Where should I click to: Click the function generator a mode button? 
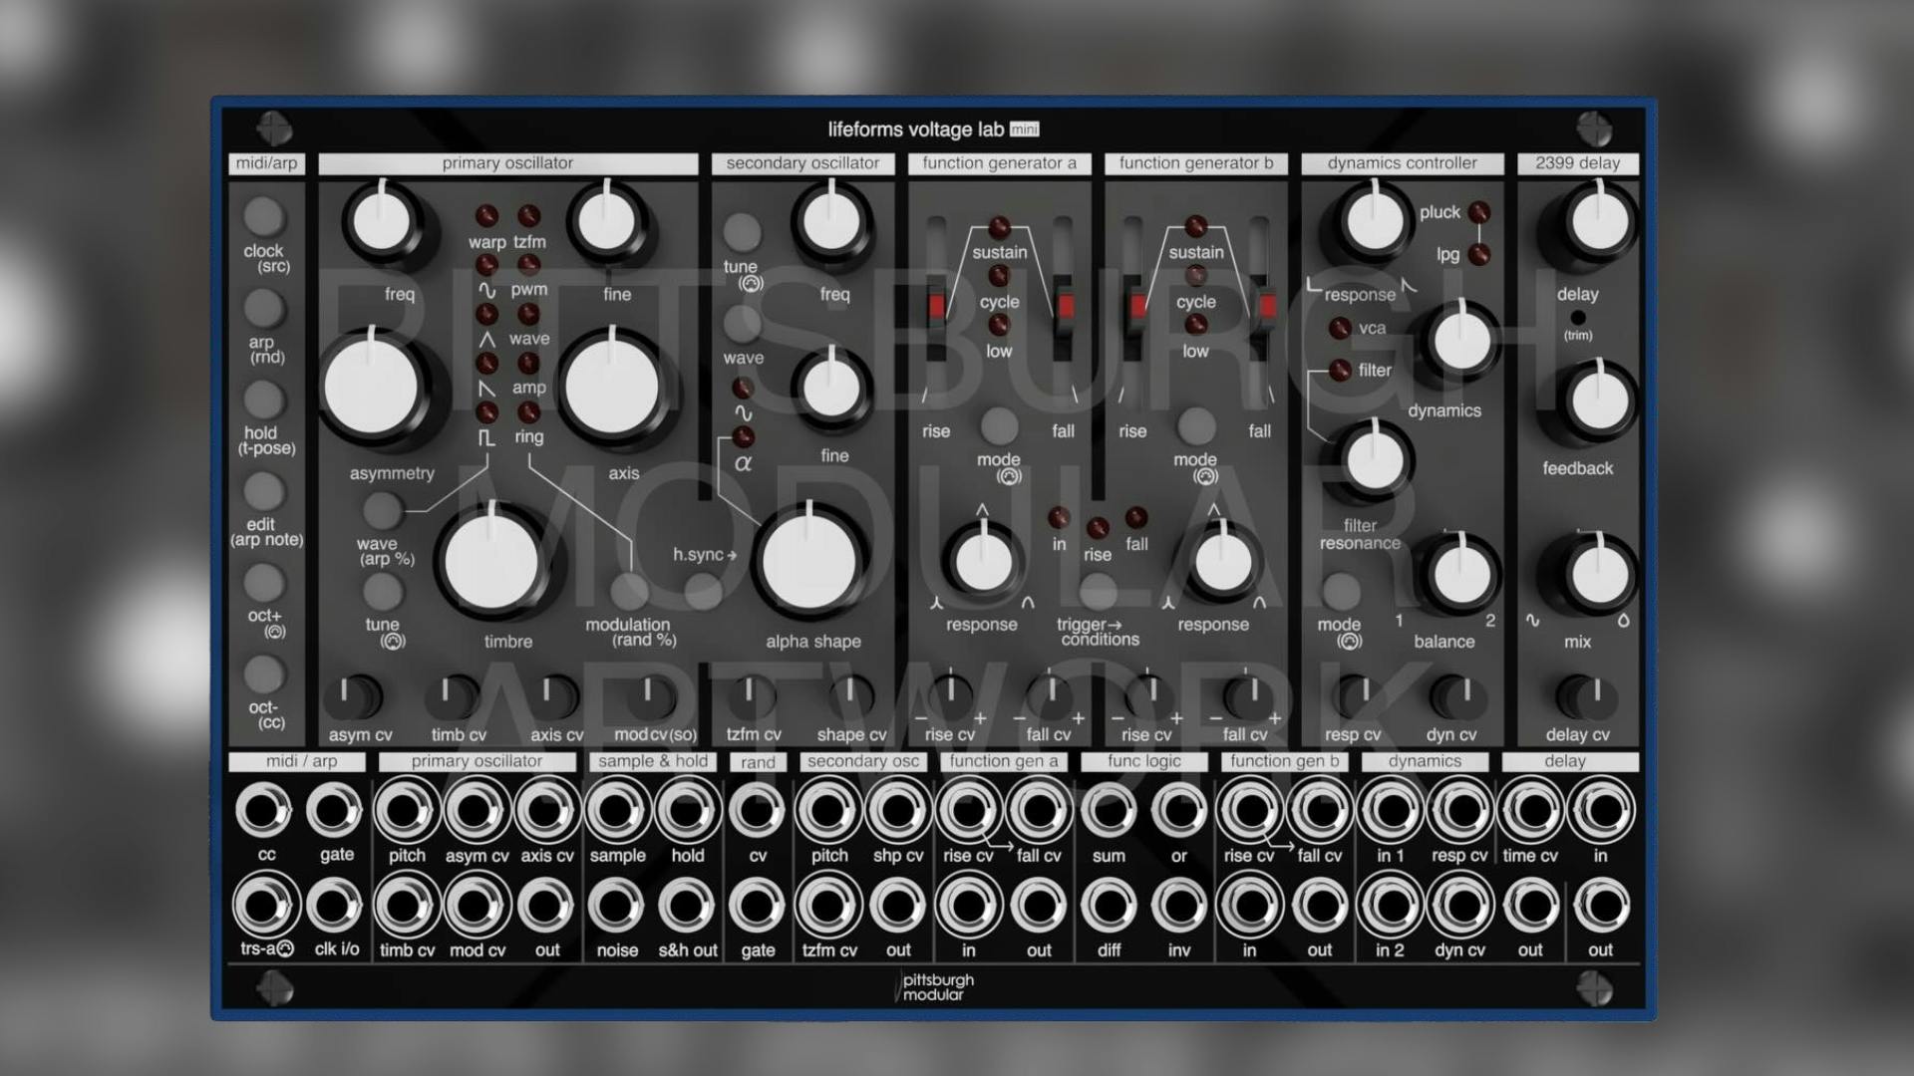point(999,425)
